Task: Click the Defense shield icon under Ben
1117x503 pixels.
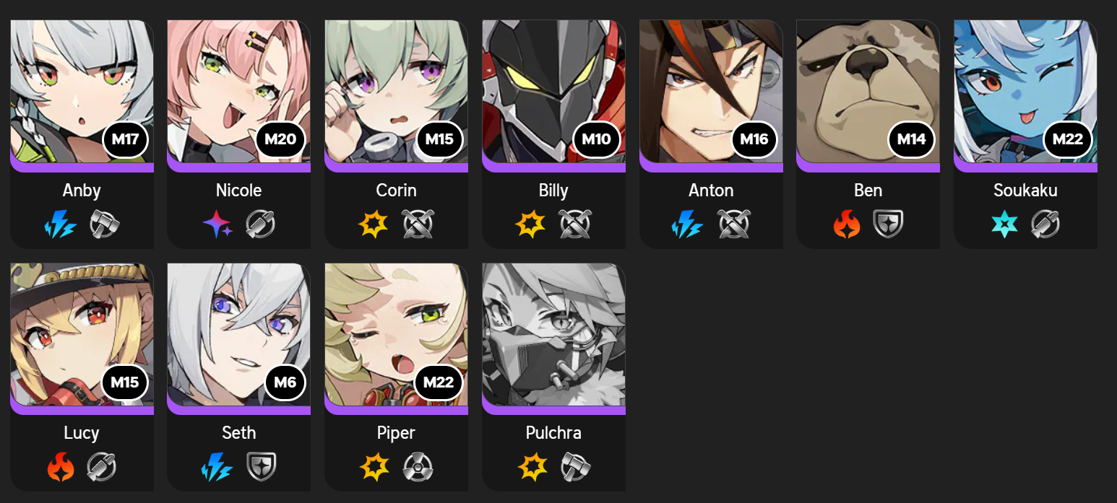Action: (889, 224)
